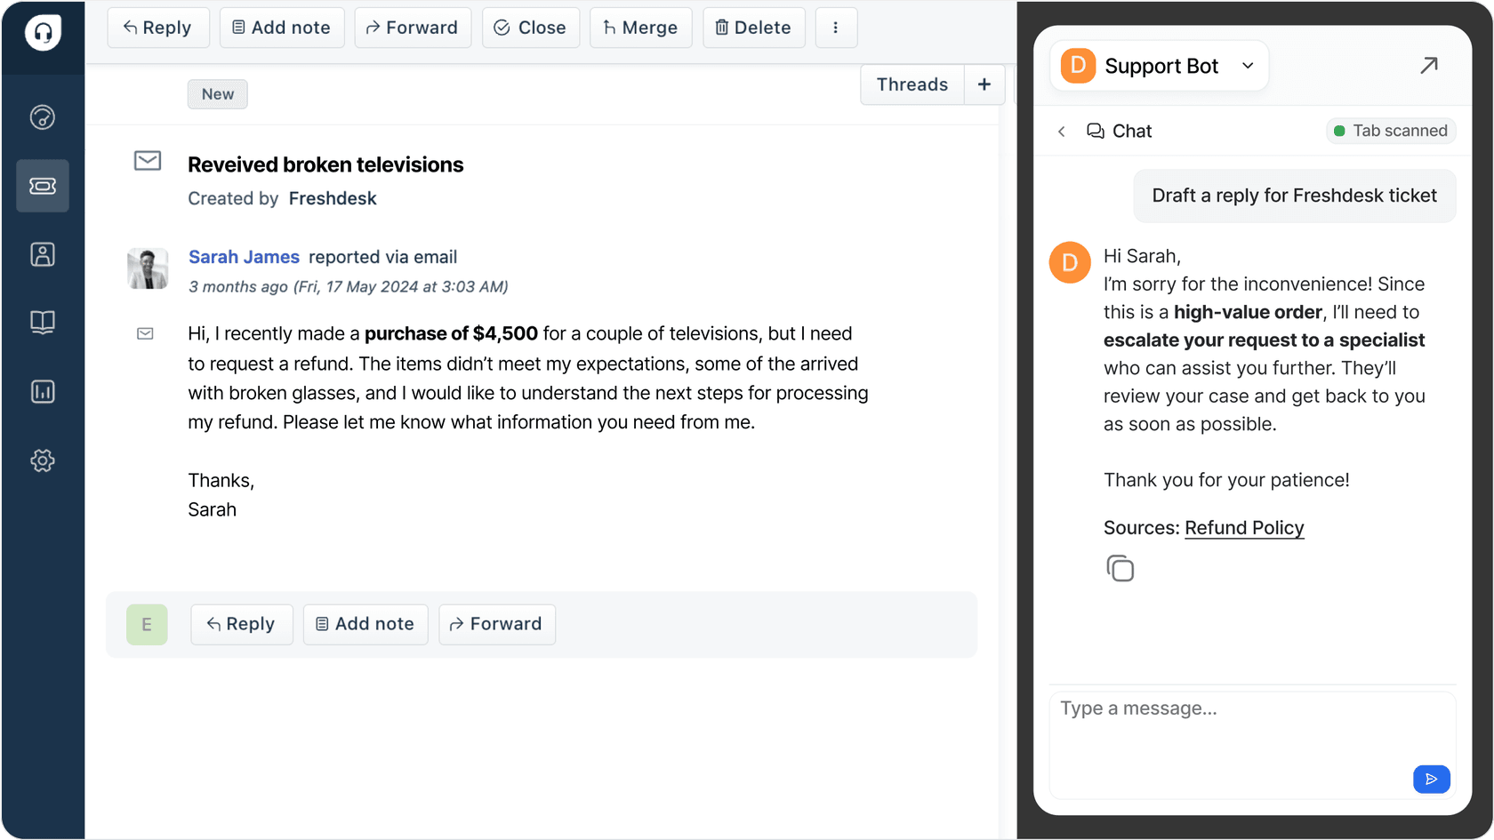The image size is (1494, 840).
Task: Click the Tab scanned status badge
Action: (1391, 131)
